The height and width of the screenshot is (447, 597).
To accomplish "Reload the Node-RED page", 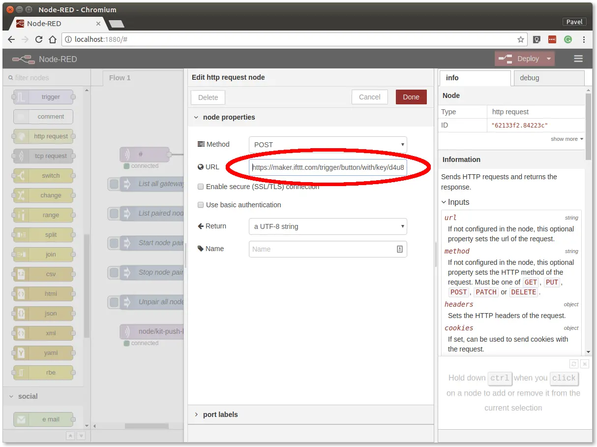I will 39,39.
